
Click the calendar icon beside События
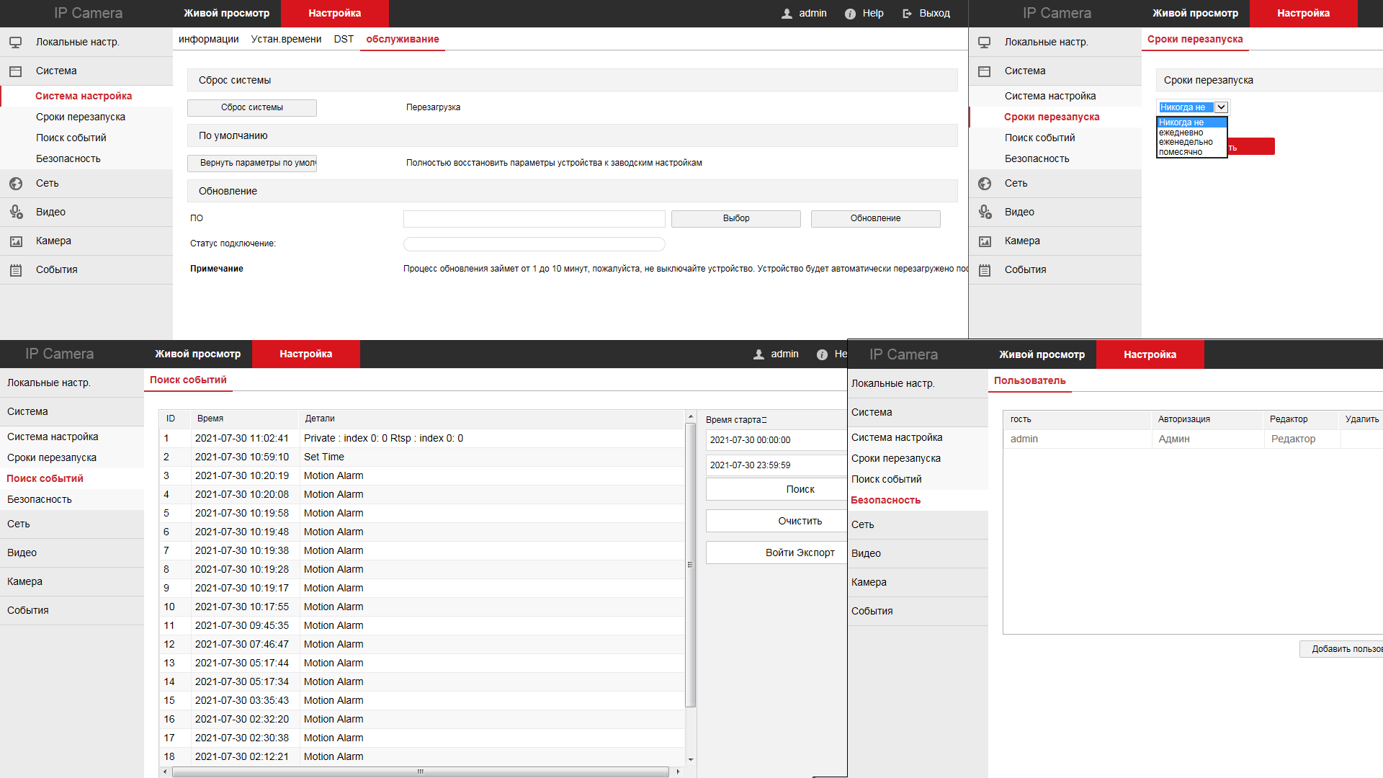[15, 270]
